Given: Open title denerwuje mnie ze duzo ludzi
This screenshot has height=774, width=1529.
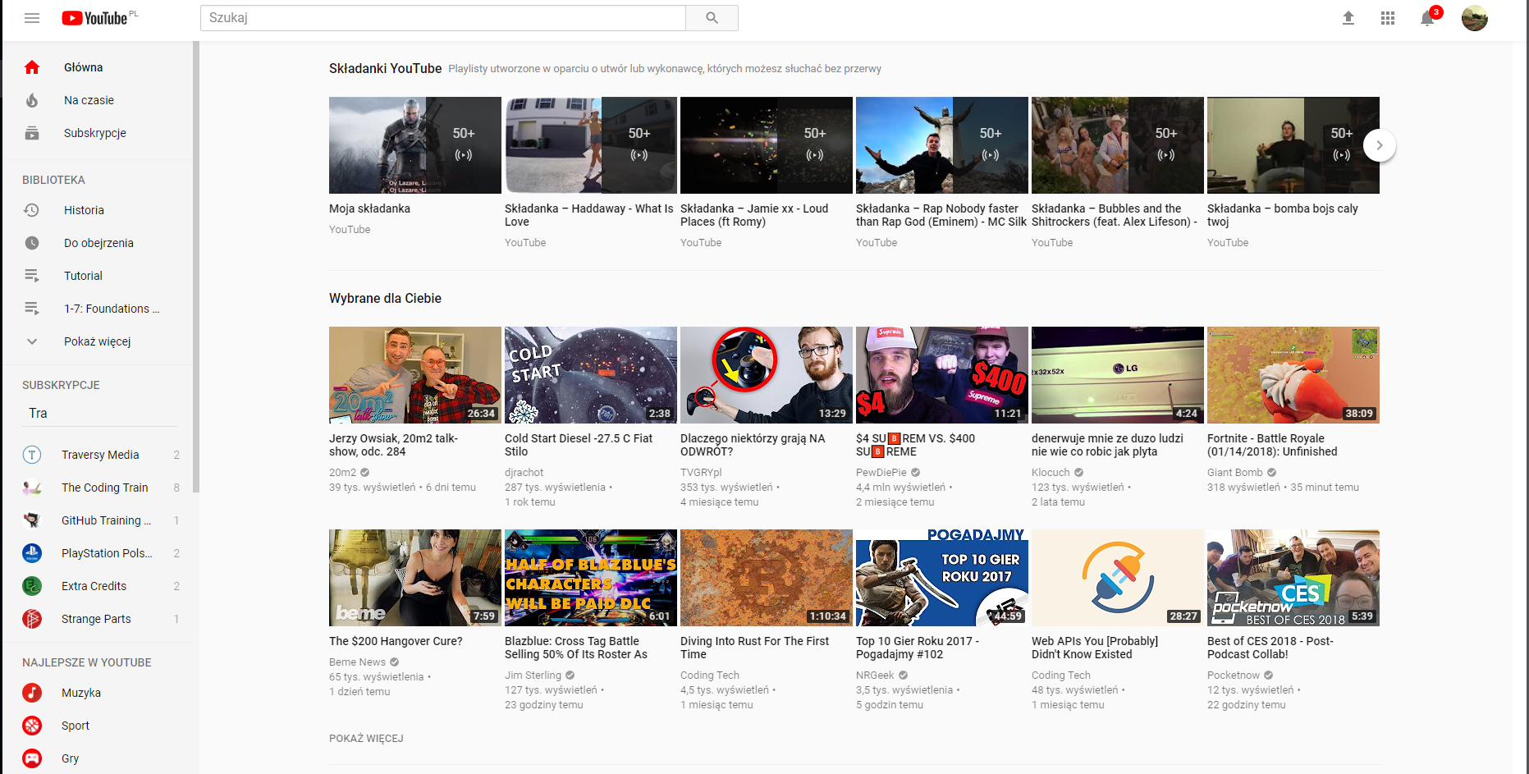Looking at the screenshot, I should pos(1108,445).
